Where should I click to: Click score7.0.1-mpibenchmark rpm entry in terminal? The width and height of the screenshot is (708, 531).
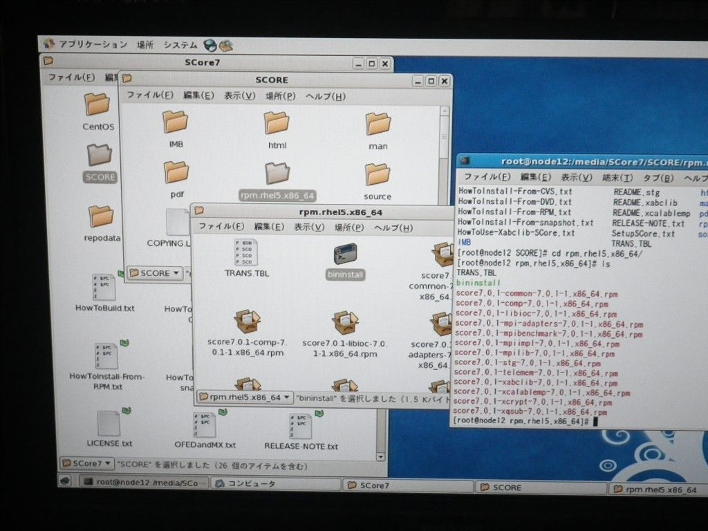click(x=548, y=334)
